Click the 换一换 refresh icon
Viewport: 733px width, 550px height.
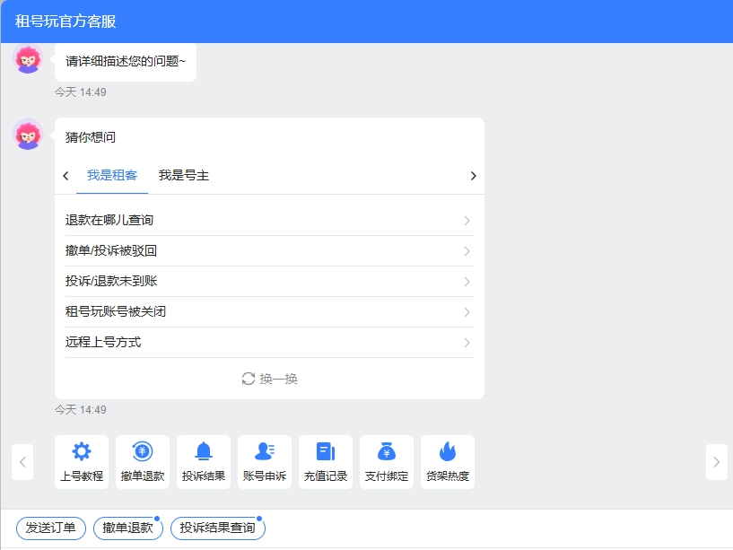[x=249, y=379]
